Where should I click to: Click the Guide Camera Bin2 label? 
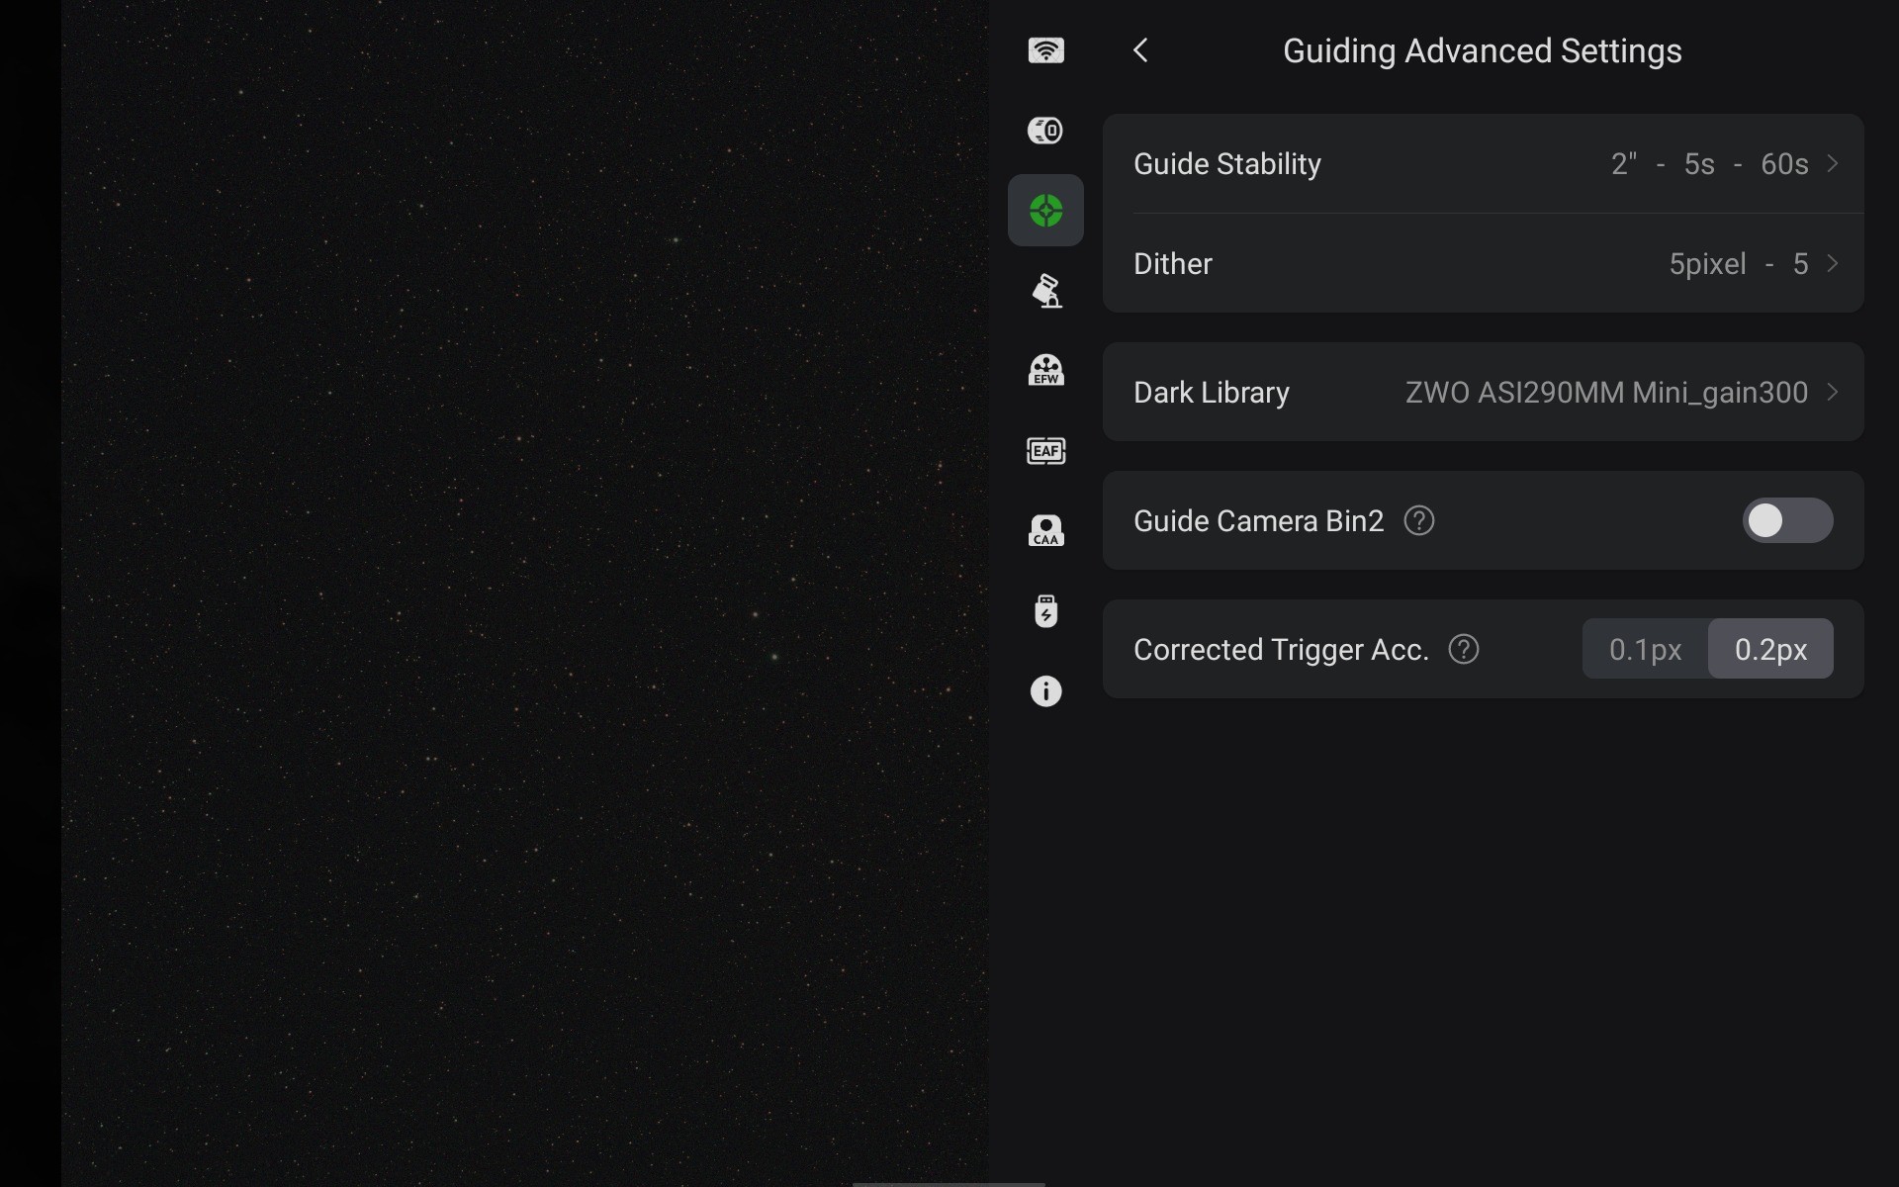tap(1258, 521)
